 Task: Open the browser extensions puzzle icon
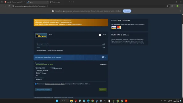(172, 6)
